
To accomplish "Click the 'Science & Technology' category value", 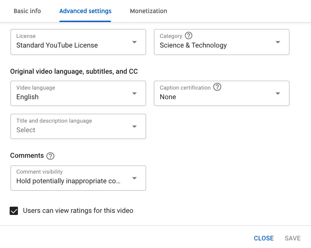I will (193, 45).
